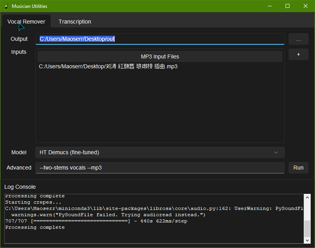315x248 pixels.
Task: Switch to the Transcription tab
Action: tap(75, 22)
